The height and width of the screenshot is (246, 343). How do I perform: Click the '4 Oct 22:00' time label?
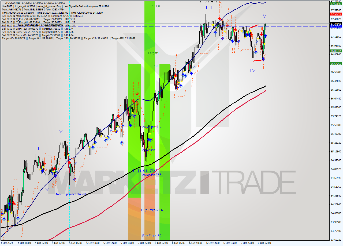(x=41, y=243)
